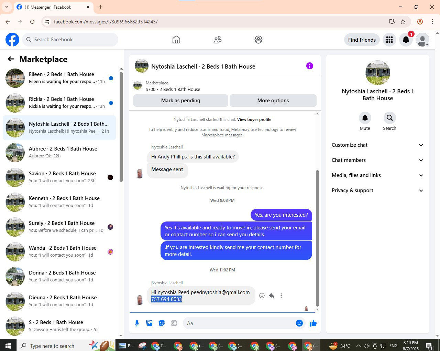Bookmark this tab with star icon
Image resolution: width=440 pixels, height=351 pixels.
[x=403, y=22]
